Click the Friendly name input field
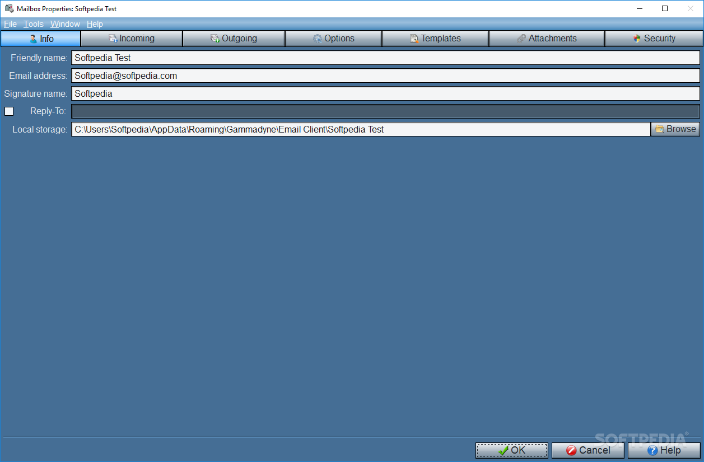 [385, 58]
